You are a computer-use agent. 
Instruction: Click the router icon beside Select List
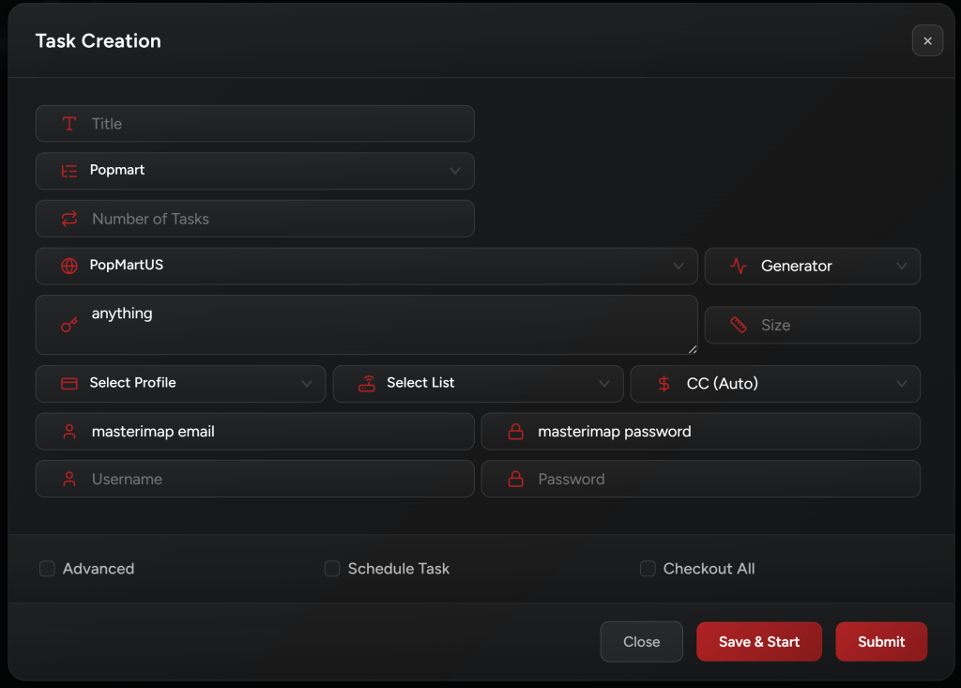click(367, 383)
